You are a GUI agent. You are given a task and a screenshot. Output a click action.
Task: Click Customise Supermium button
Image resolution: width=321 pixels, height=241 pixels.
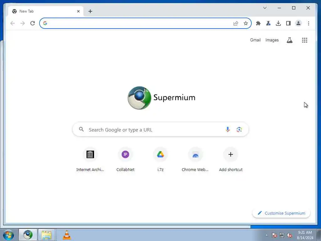[x=281, y=213]
